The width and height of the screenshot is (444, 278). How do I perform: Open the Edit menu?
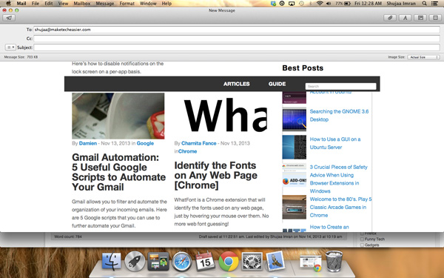point(49,4)
